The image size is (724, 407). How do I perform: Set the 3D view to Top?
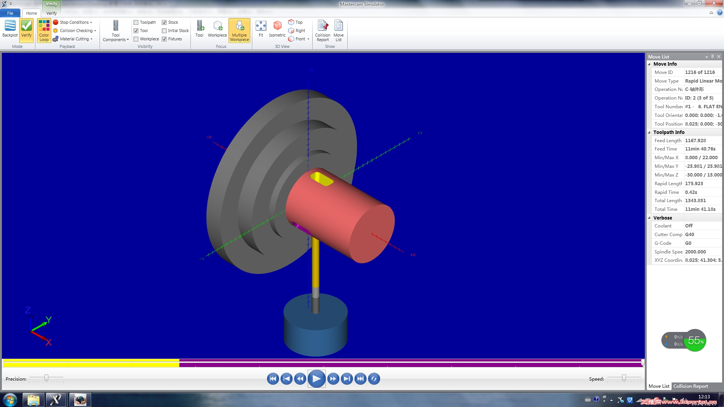(x=295, y=22)
